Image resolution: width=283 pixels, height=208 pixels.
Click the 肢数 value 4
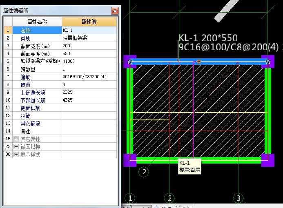[x=89, y=84]
